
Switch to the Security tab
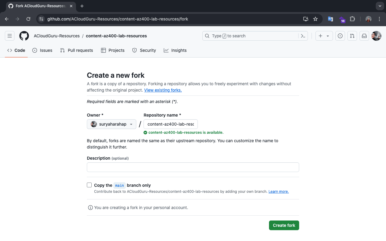144,50
